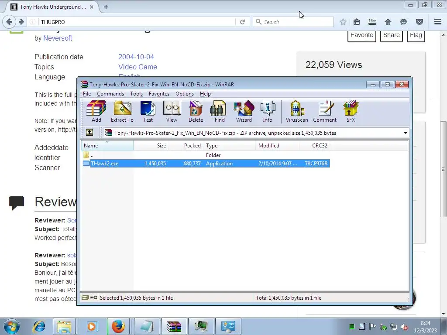The height and width of the screenshot is (335, 447).
Task: Reload the page in Firefox
Action: click(242, 22)
